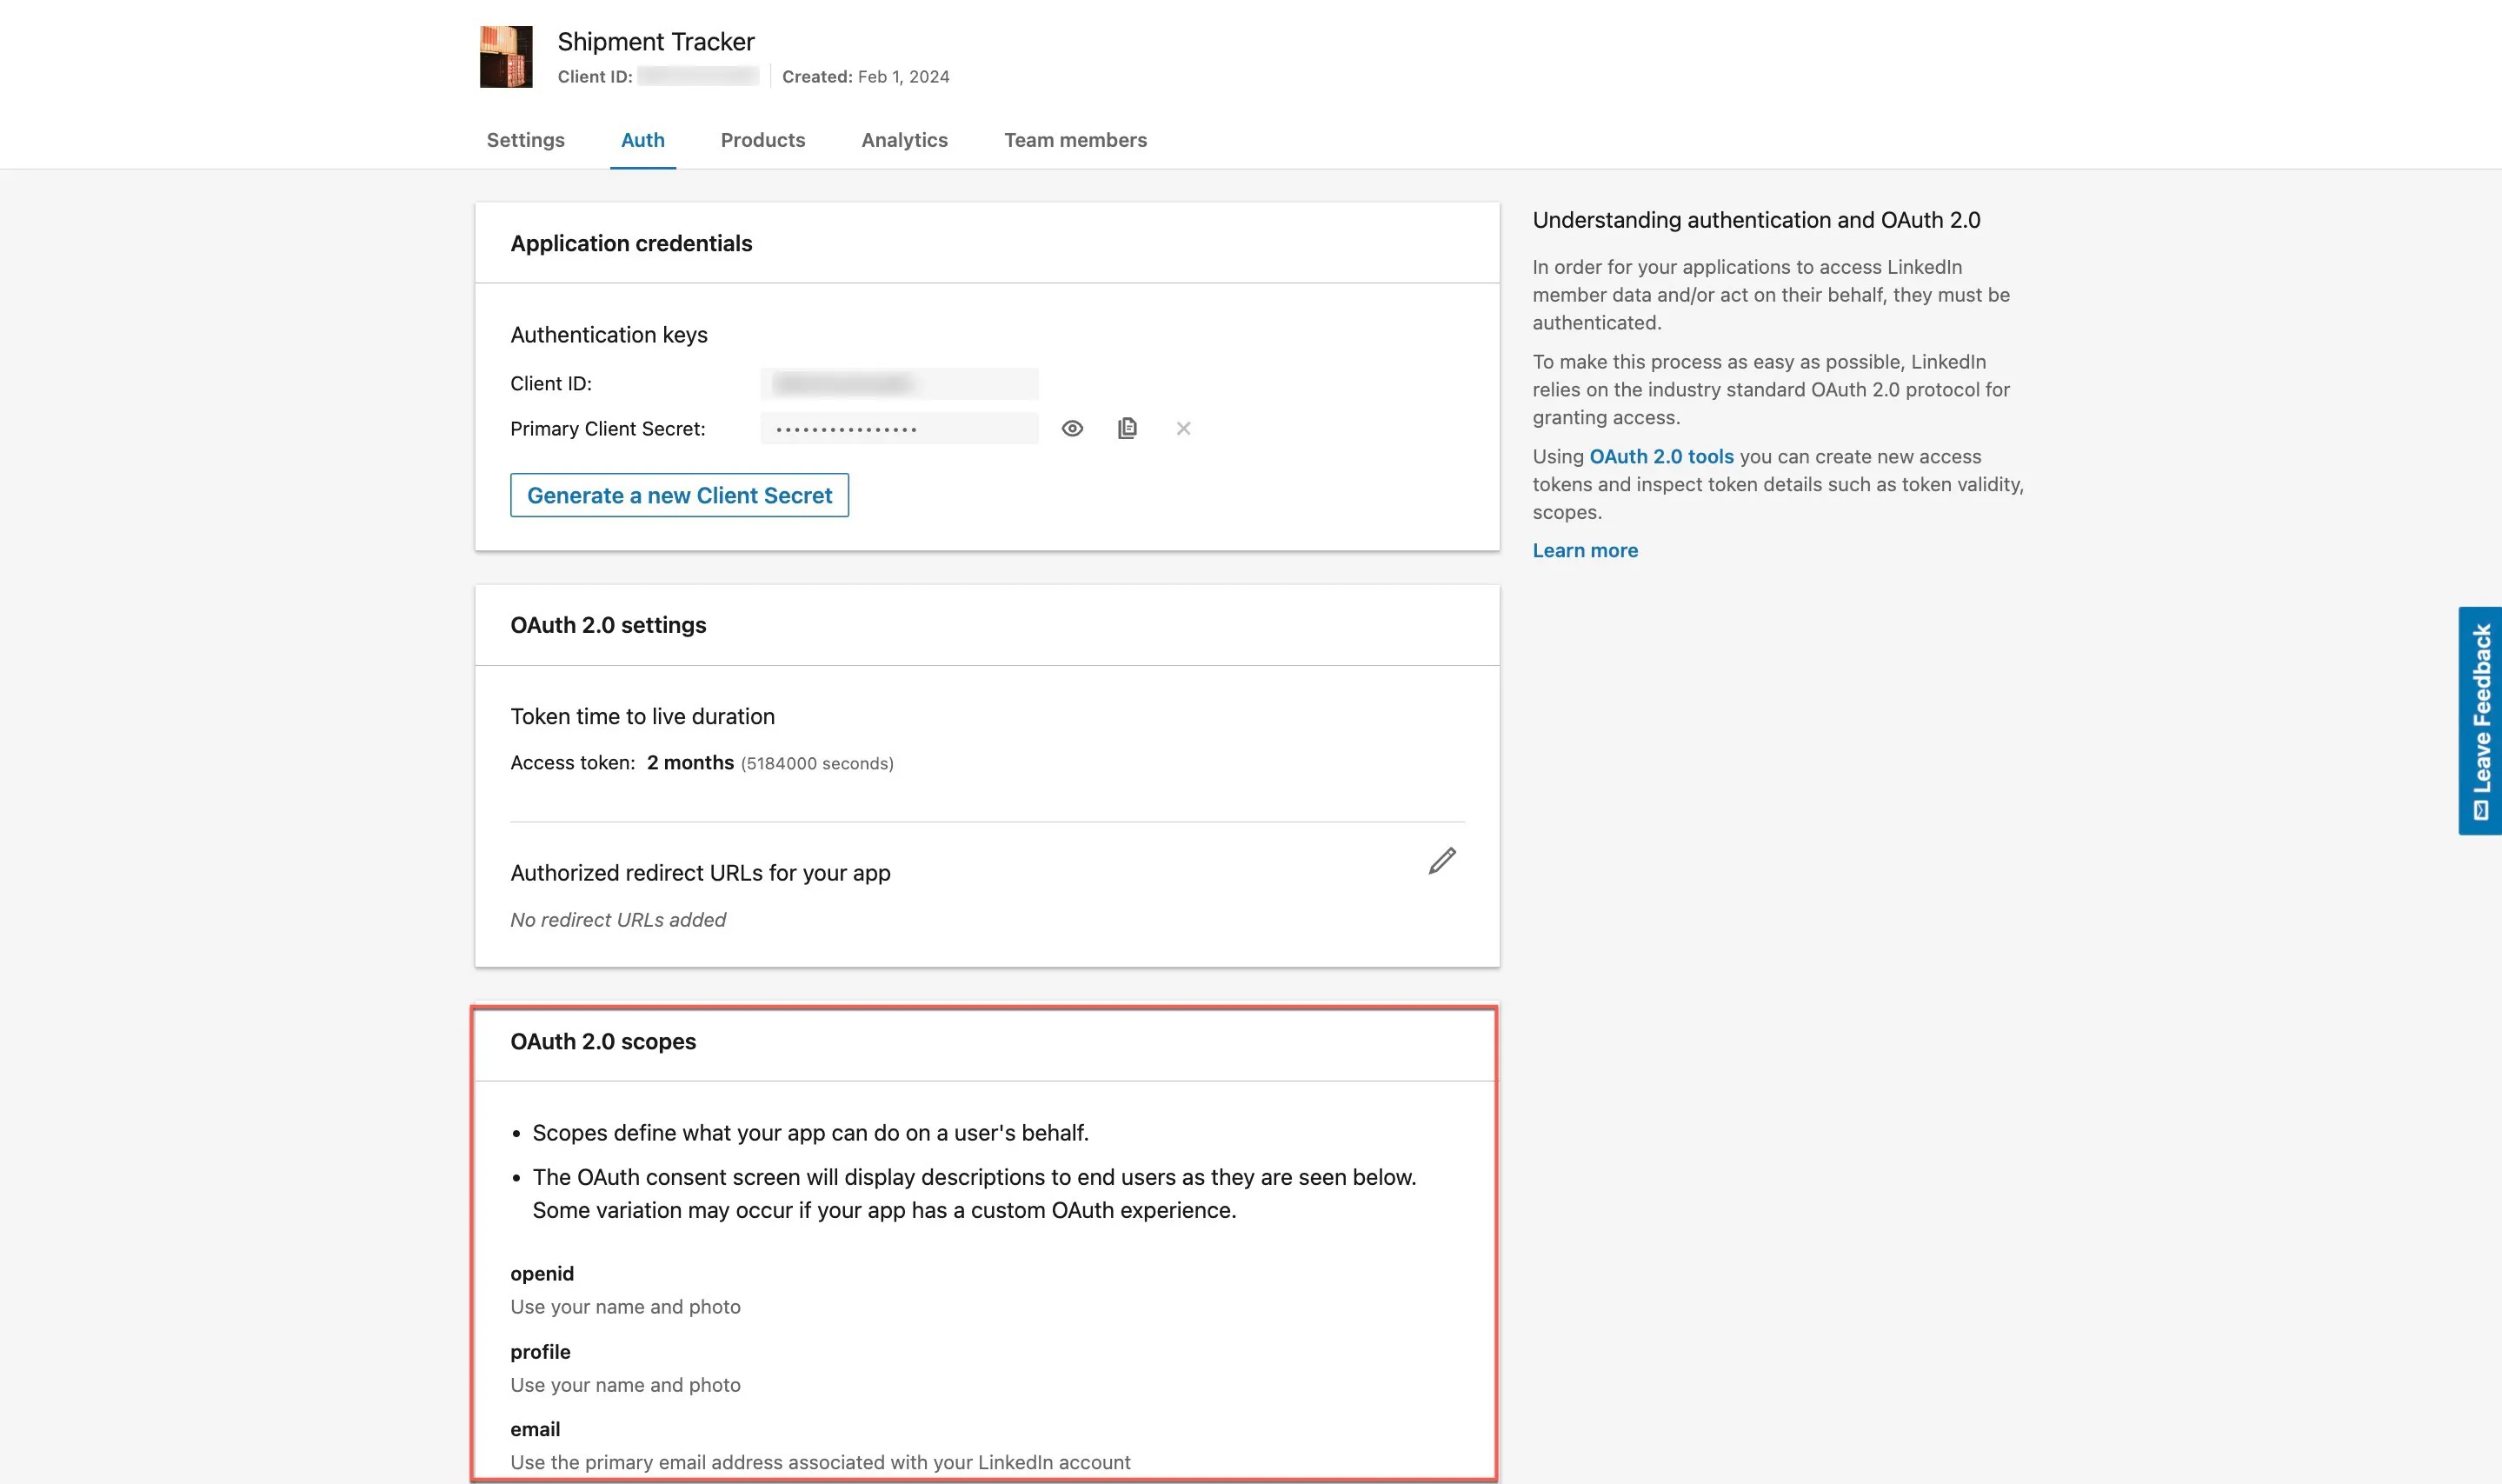2502x1484 pixels.
Task: Generate a new Client Secret
Action: coord(680,495)
